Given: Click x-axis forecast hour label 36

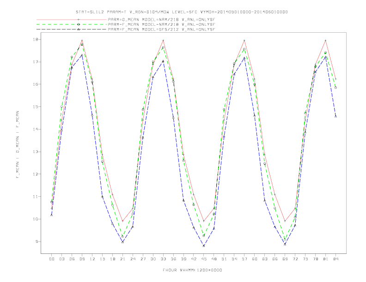Looking at the screenshot, I should click(x=173, y=259).
